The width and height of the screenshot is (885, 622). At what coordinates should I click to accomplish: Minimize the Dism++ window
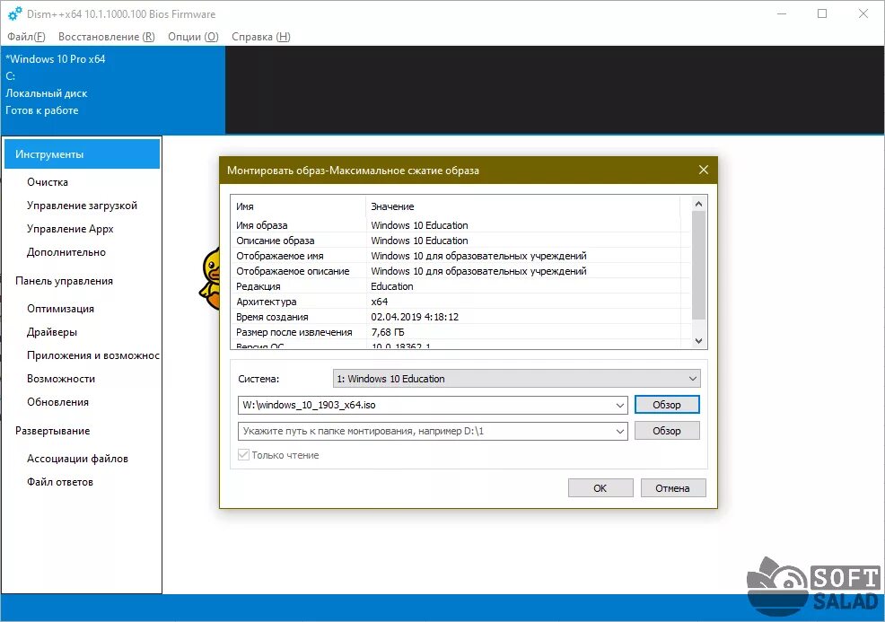pos(782,13)
